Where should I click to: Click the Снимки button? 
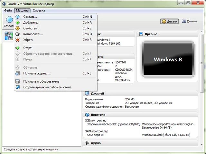(189, 21)
